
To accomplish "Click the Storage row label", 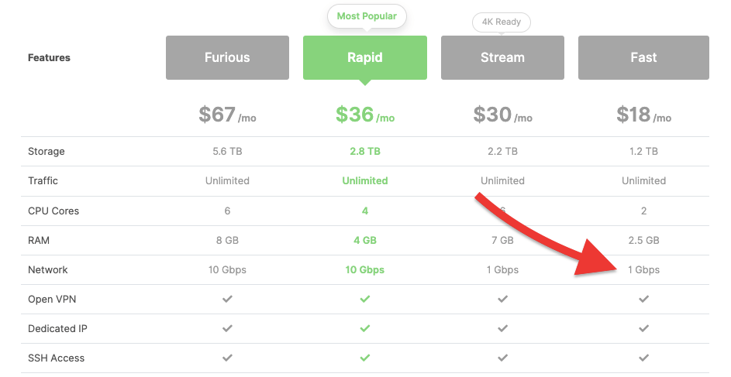I will [47, 151].
